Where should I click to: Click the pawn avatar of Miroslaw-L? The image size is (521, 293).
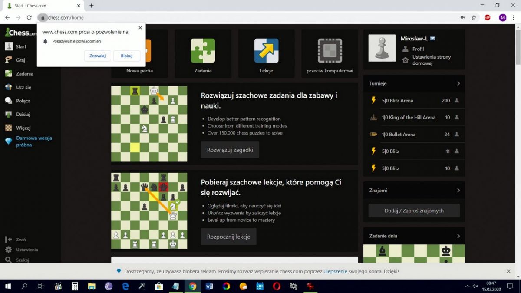pos(382,48)
